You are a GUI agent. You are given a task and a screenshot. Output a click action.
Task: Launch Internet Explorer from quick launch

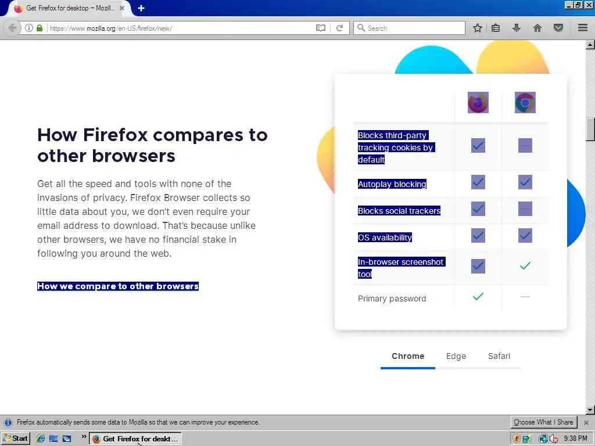40,438
